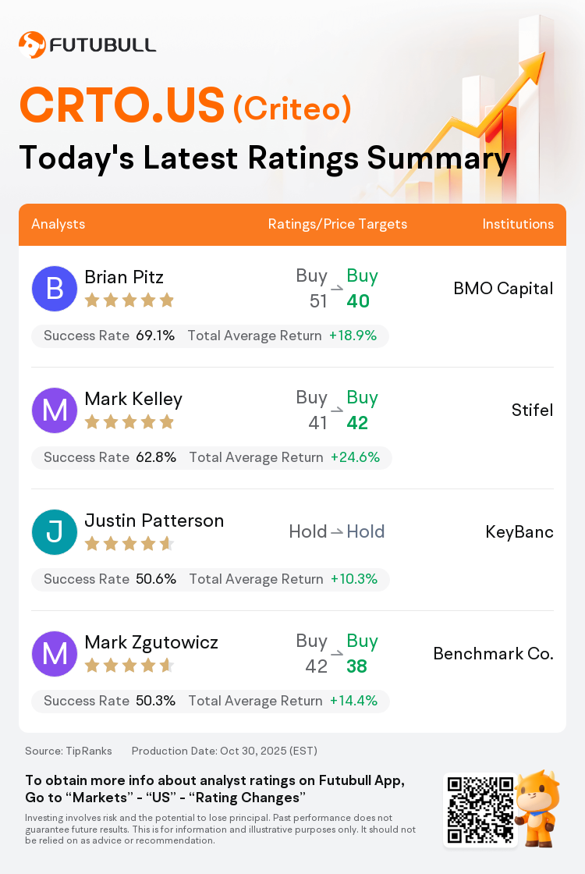Click the Stifel institution name
This screenshot has width=585, height=874.
[532, 410]
